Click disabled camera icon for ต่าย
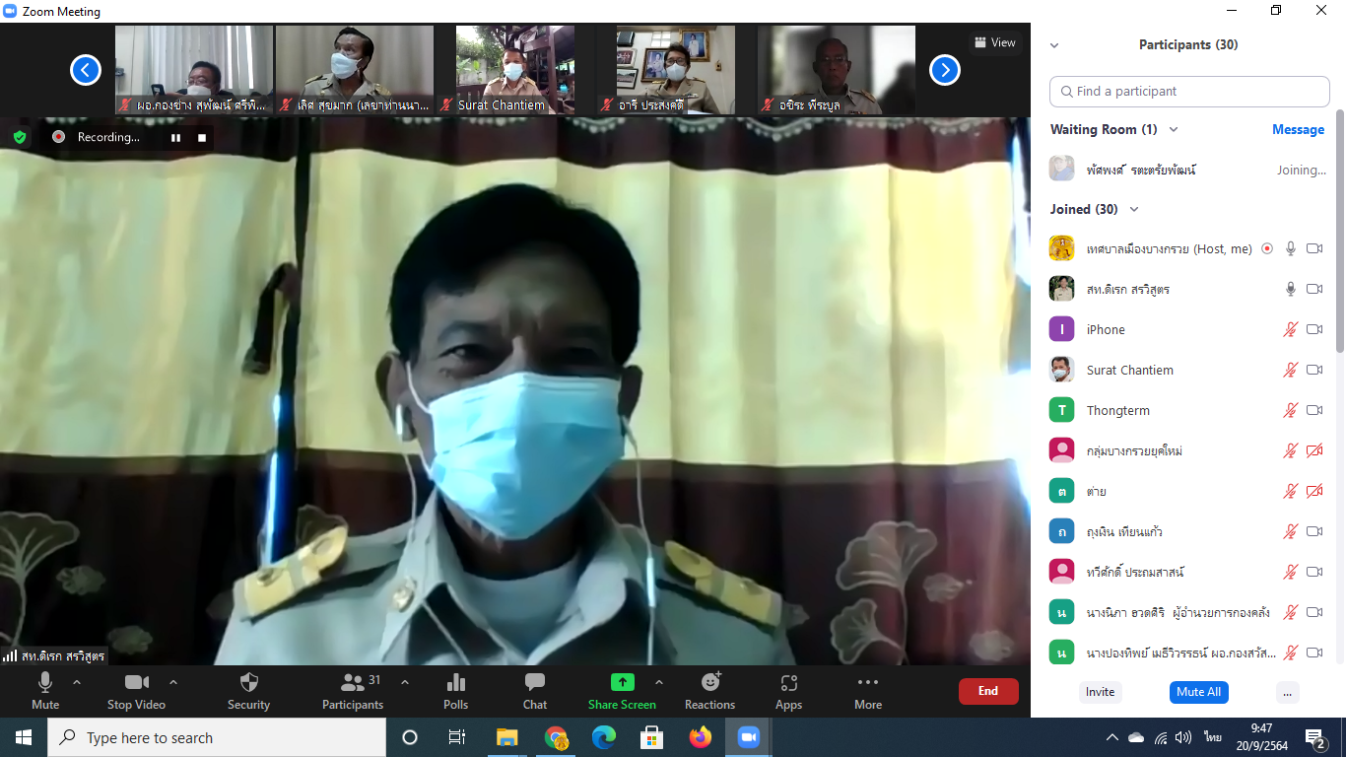The image size is (1346, 757). coord(1314,491)
